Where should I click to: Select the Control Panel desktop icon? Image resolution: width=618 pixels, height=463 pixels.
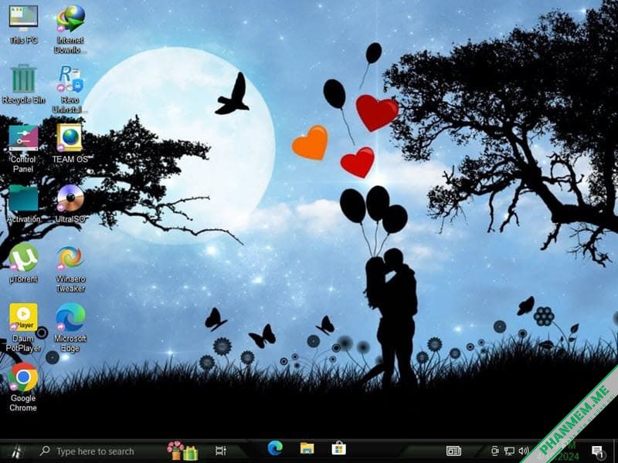coord(23,148)
